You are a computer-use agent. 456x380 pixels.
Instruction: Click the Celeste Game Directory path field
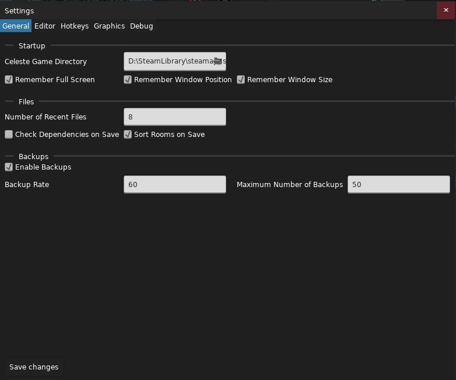pyautogui.click(x=168, y=61)
